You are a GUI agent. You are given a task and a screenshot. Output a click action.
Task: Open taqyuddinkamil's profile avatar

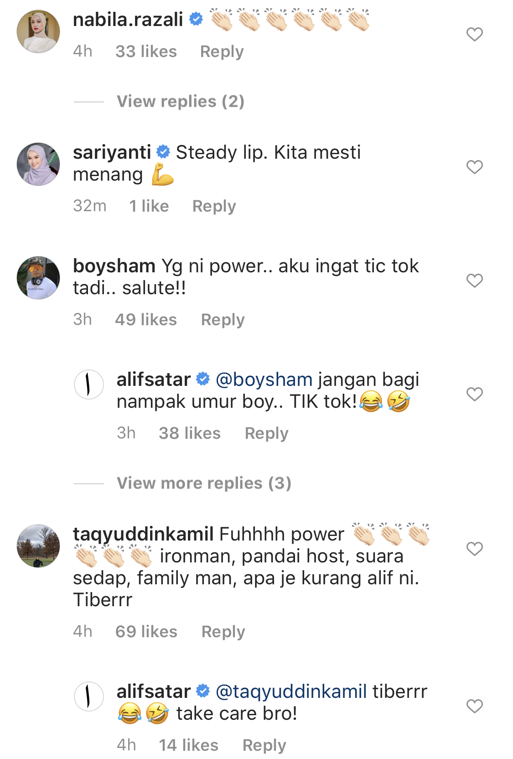click(x=38, y=546)
